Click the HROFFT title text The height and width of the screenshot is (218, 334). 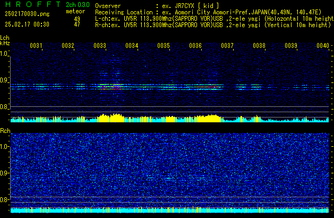point(33,4)
